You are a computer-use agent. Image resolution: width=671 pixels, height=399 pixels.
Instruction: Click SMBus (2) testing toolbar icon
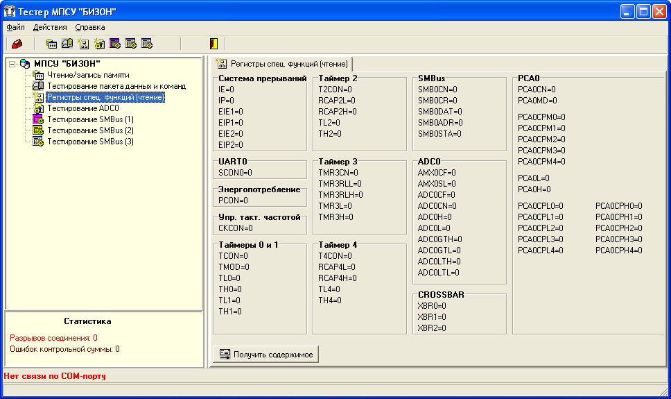click(x=131, y=44)
